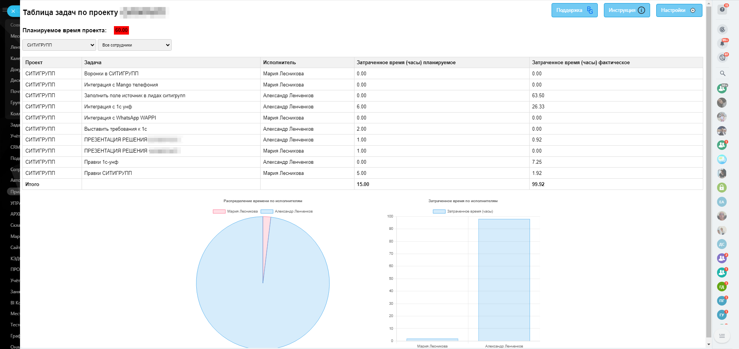The width and height of the screenshot is (739, 349).
Task: Close the slider panel with X button
Action: (13, 11)
